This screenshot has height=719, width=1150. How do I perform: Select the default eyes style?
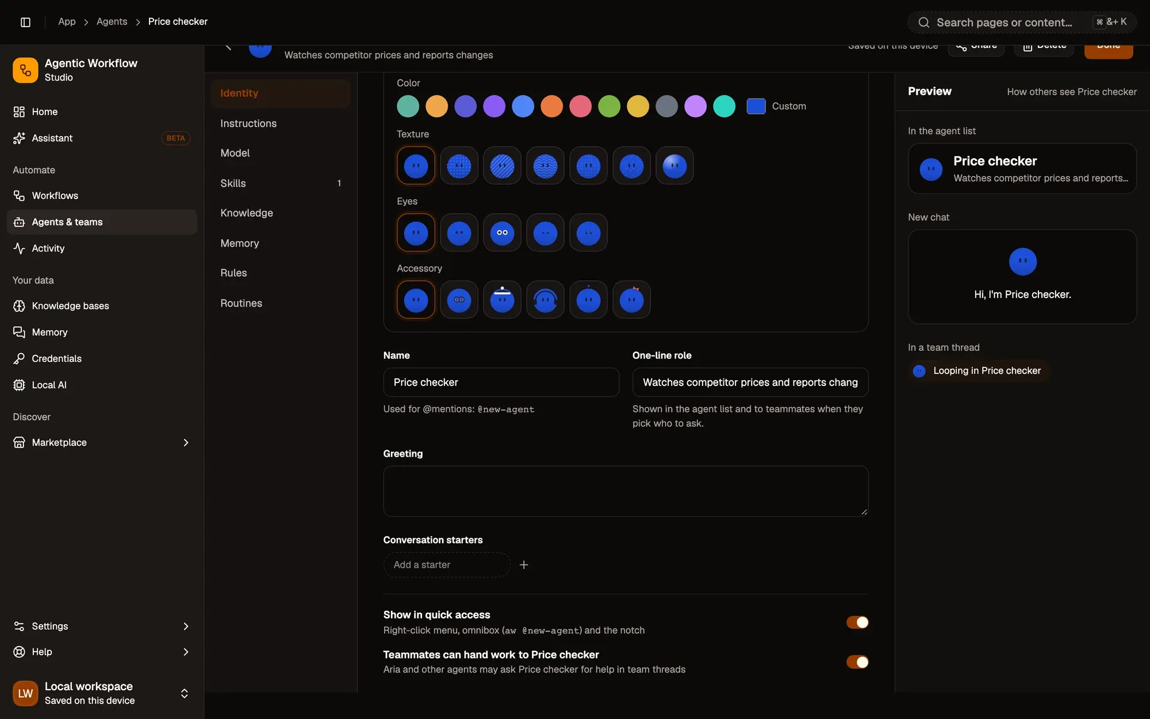pyautogui.click(x=416, y=233)
